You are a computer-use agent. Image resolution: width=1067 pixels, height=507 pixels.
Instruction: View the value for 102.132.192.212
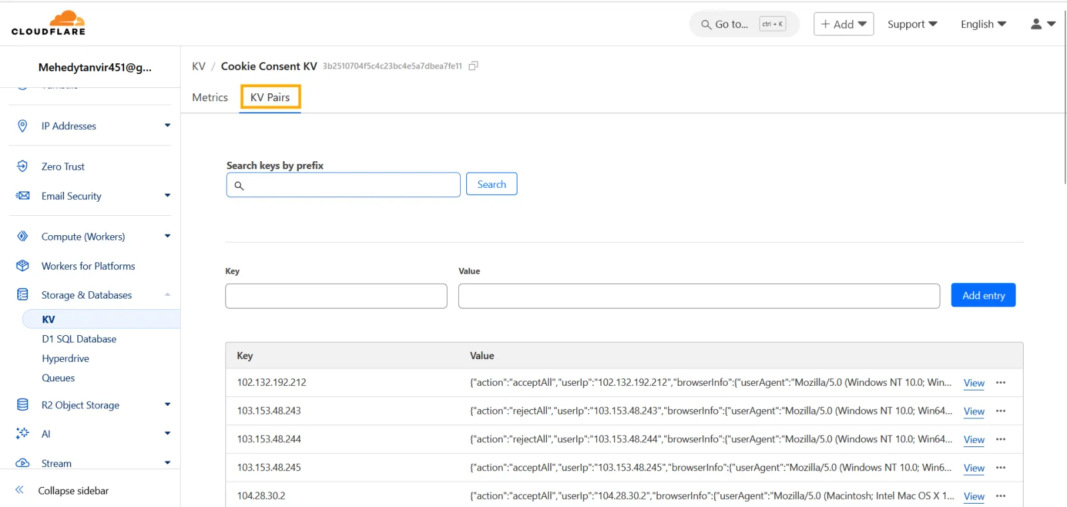pos(974,383)
